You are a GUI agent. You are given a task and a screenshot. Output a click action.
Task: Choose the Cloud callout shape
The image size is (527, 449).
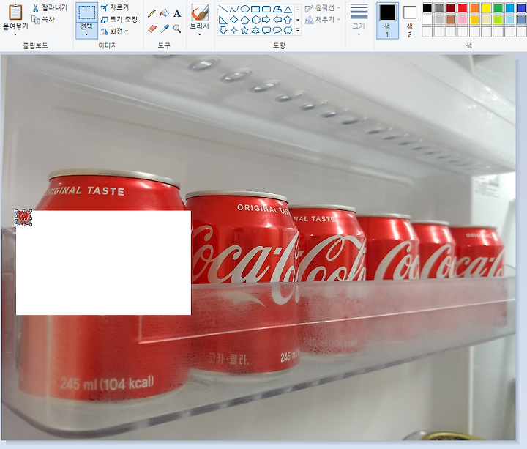coord(288,31)
